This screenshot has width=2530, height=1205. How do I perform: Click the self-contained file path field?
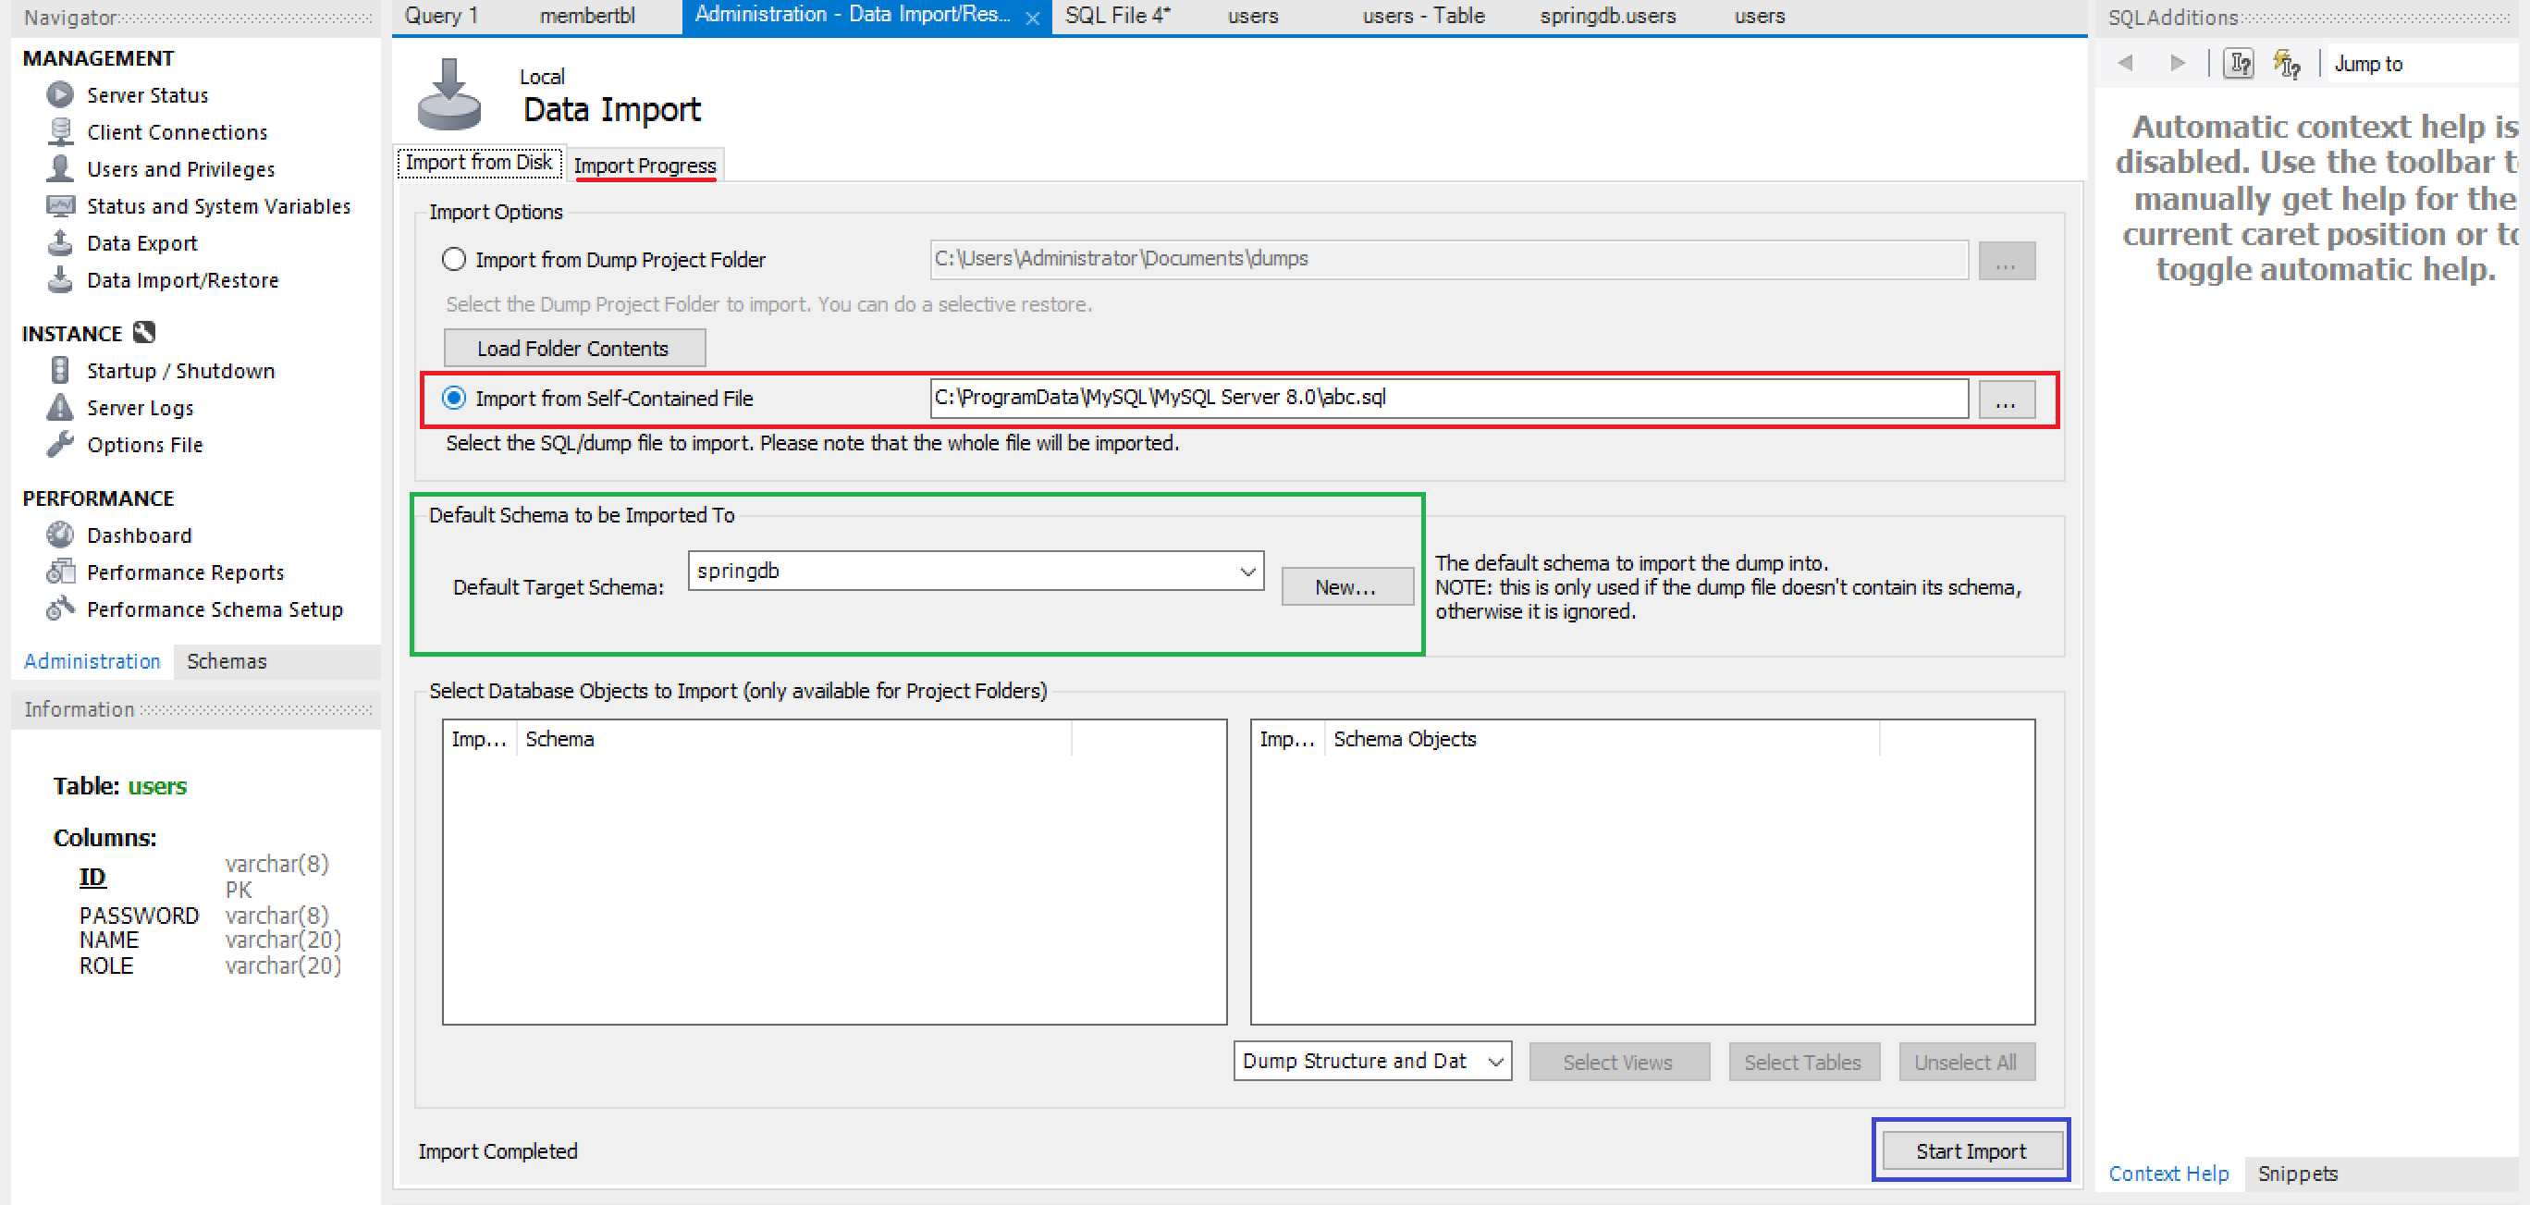[x=1448, y=398]
